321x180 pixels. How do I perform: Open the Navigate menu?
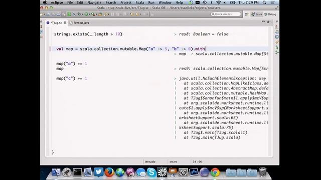pos(94,2)
